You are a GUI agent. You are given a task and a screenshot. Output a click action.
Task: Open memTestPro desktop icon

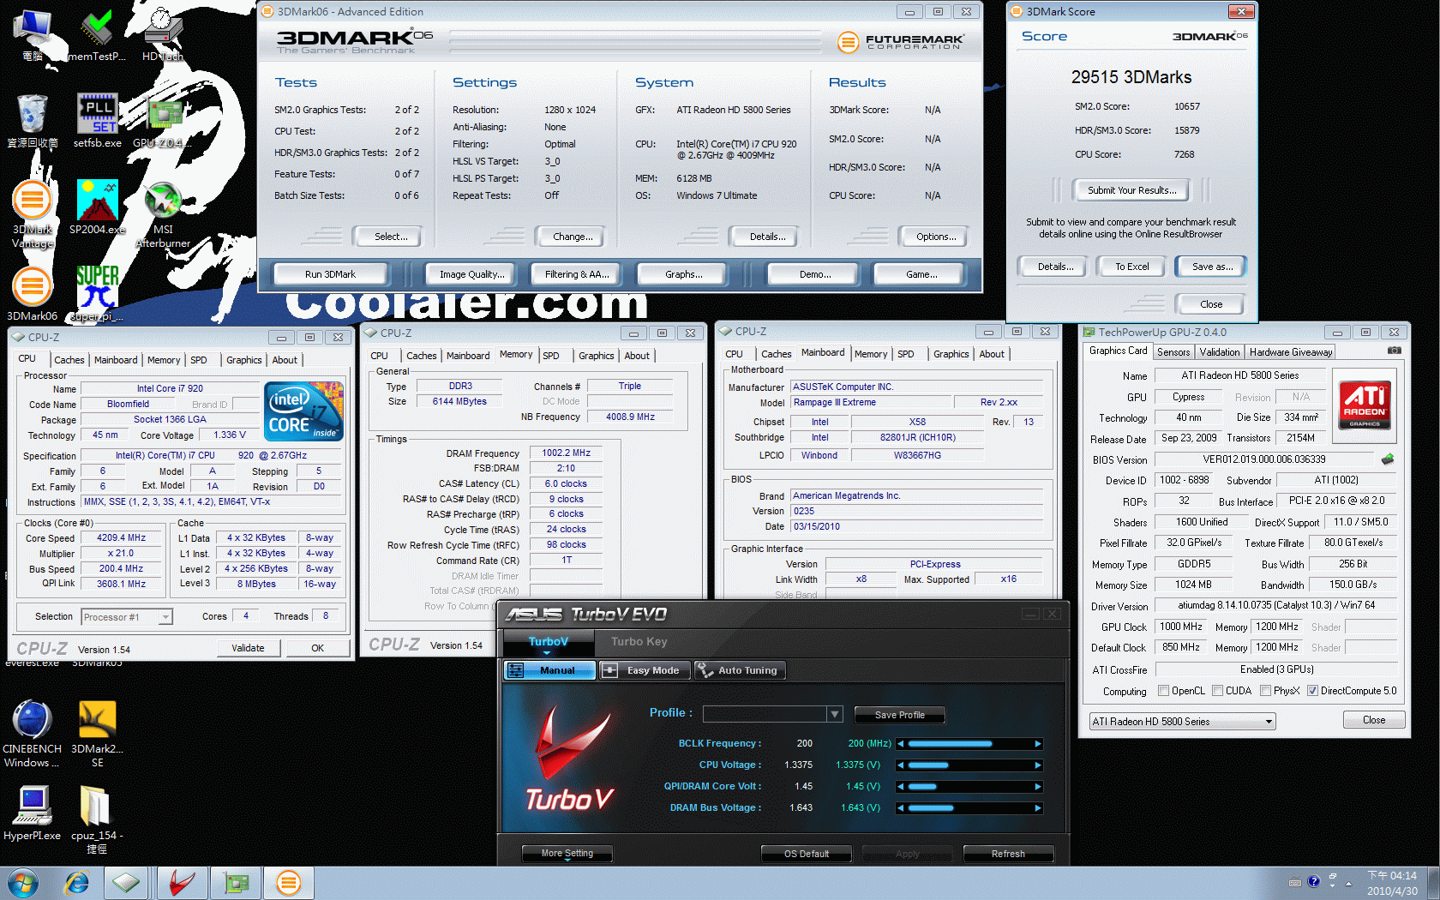coord(97,34)
